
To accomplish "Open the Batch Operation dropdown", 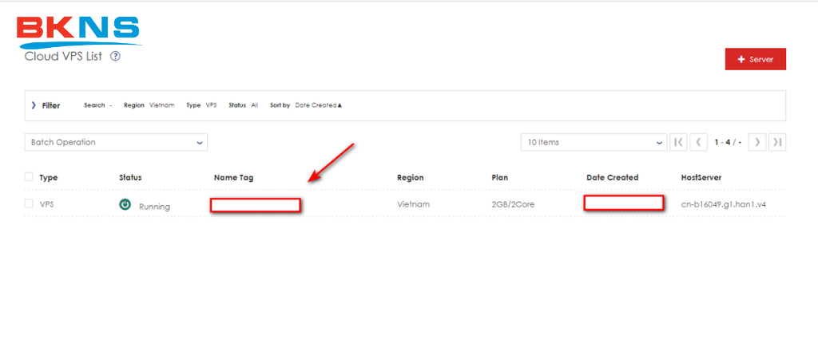I will [x=116, y=142].
